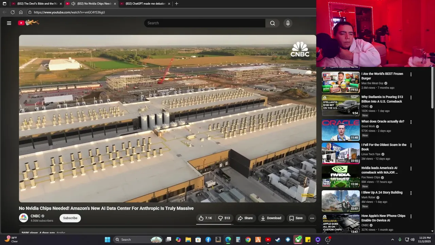This screenshot has height=245, width=435.
Task: Open File Explorer from taskbar
Action: (x=188, y=240)
